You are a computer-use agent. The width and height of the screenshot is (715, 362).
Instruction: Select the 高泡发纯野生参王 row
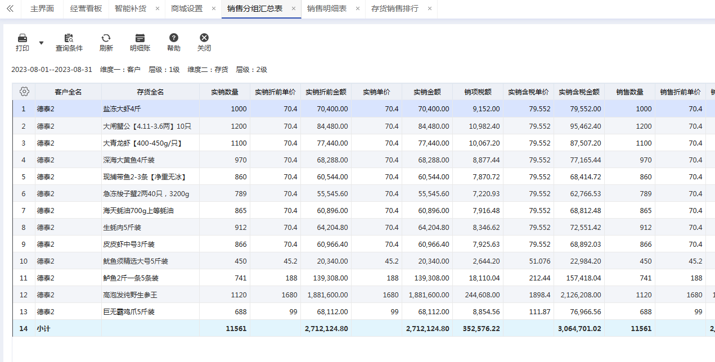[x=363, y=295]
